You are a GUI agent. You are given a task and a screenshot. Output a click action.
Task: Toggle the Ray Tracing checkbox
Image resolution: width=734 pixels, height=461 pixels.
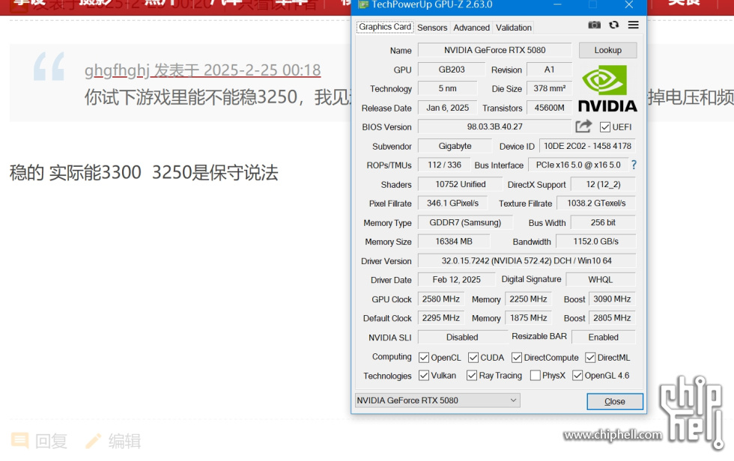[x=472, y=376]
